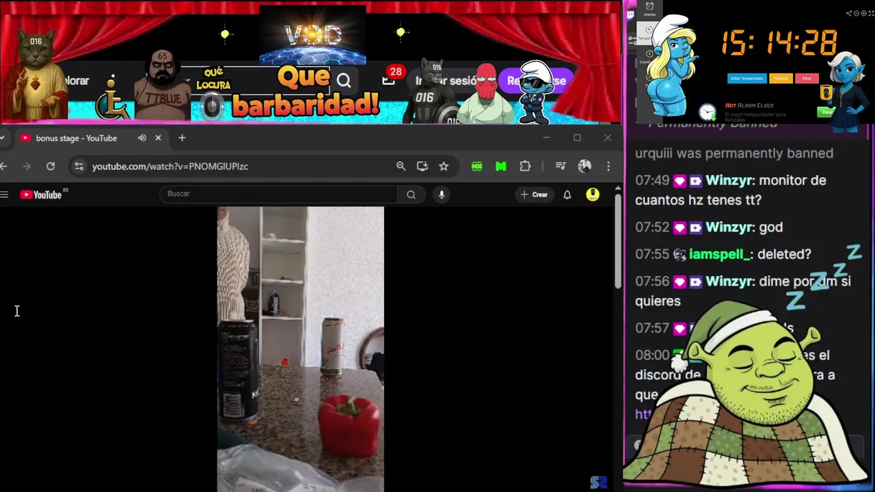This screenshot has height=492, width=875.
Task: Open the green M extension icon
Action: (501, 166)
